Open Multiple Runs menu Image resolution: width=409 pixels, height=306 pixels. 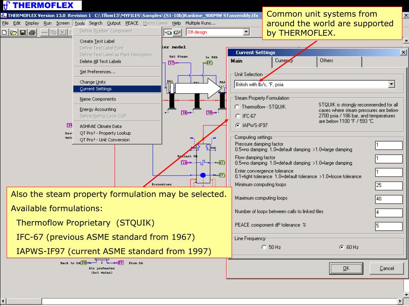click(201, 23)
